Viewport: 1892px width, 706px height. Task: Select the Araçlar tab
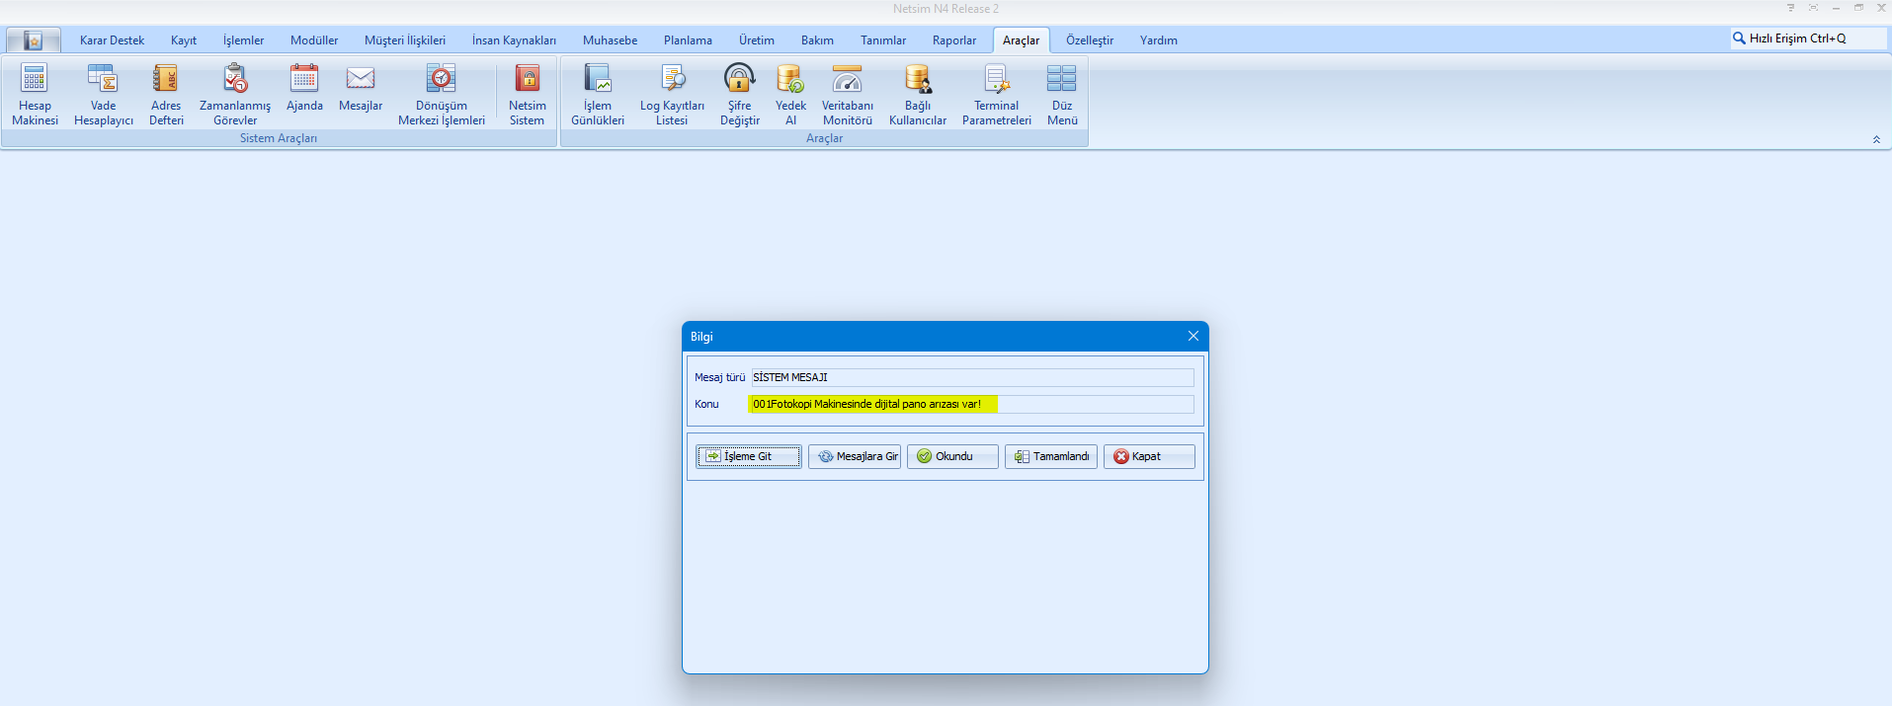1021,40
